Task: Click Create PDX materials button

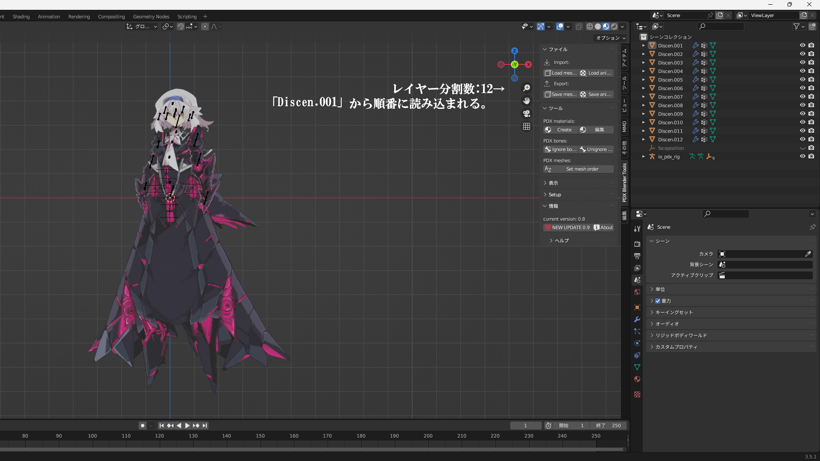Action: [561, 130]
